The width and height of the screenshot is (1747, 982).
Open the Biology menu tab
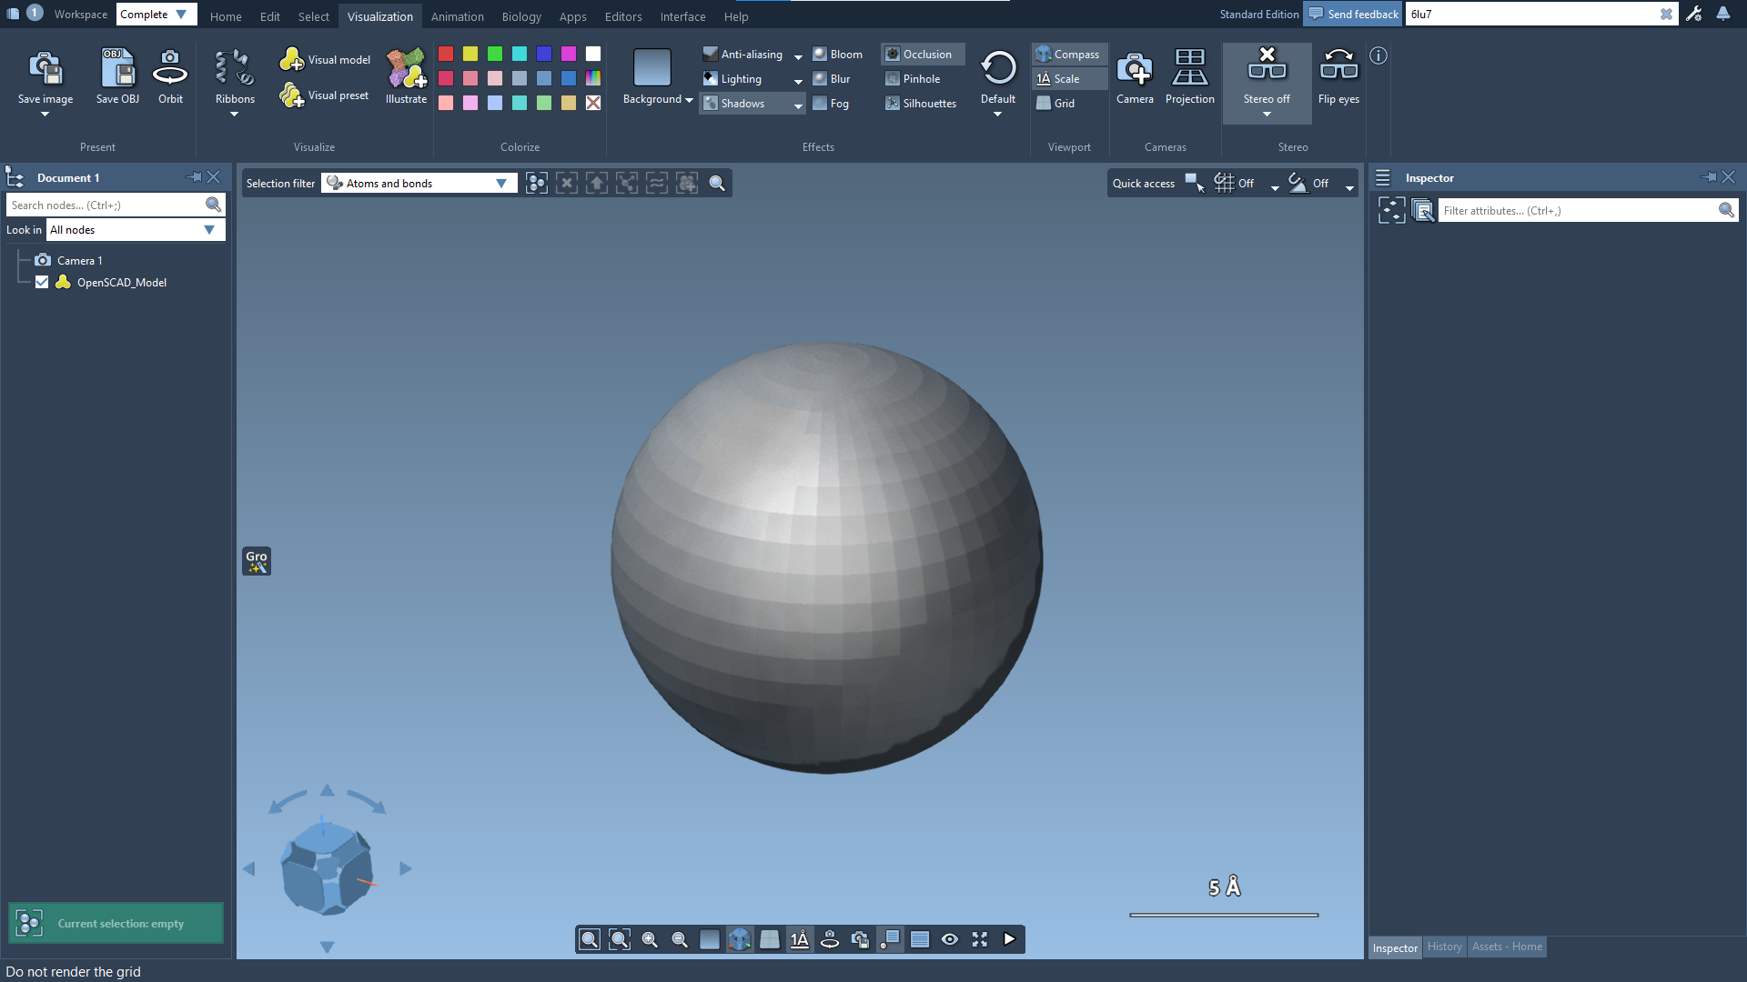pyautogui.click(x=520, y=16)
